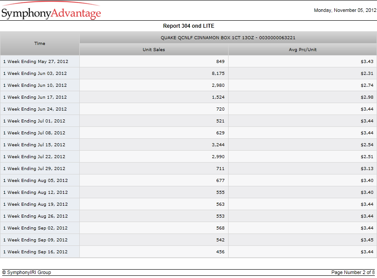Click average price $2.31

367,73
